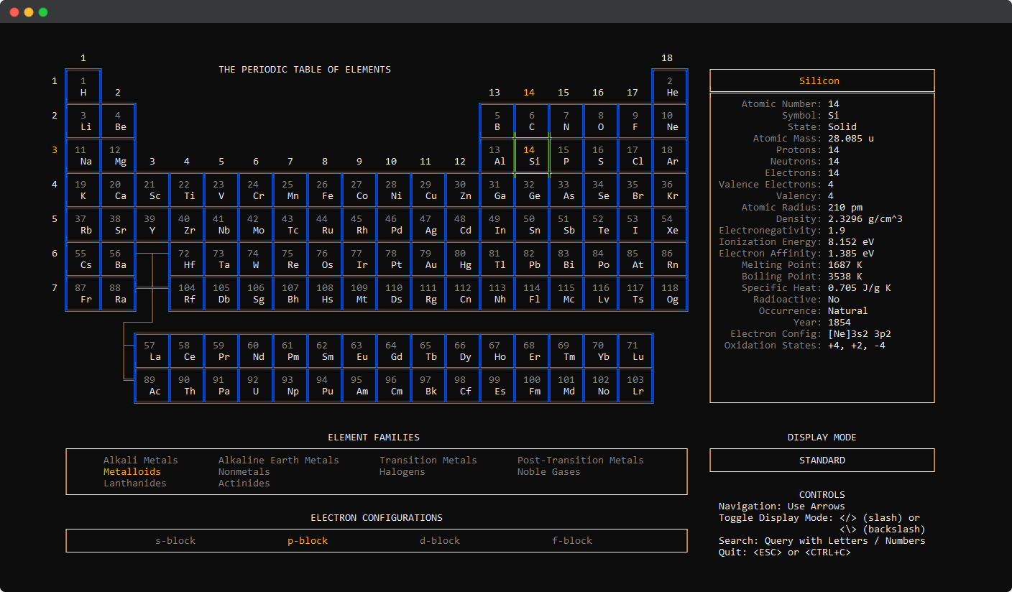1012x592 pixels.
Task: Click the Chlorine (Cl) cell, number 17
Action: [x=635, y=155]
